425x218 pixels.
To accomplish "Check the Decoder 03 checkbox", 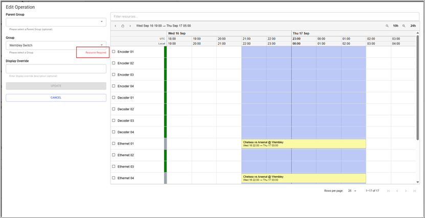I will click(114, 120).
